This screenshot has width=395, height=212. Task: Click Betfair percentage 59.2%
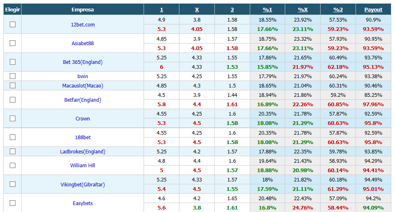(338, 95)
